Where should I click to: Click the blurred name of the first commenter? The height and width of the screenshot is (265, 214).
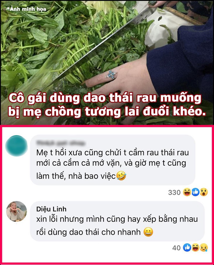(61, 143)
